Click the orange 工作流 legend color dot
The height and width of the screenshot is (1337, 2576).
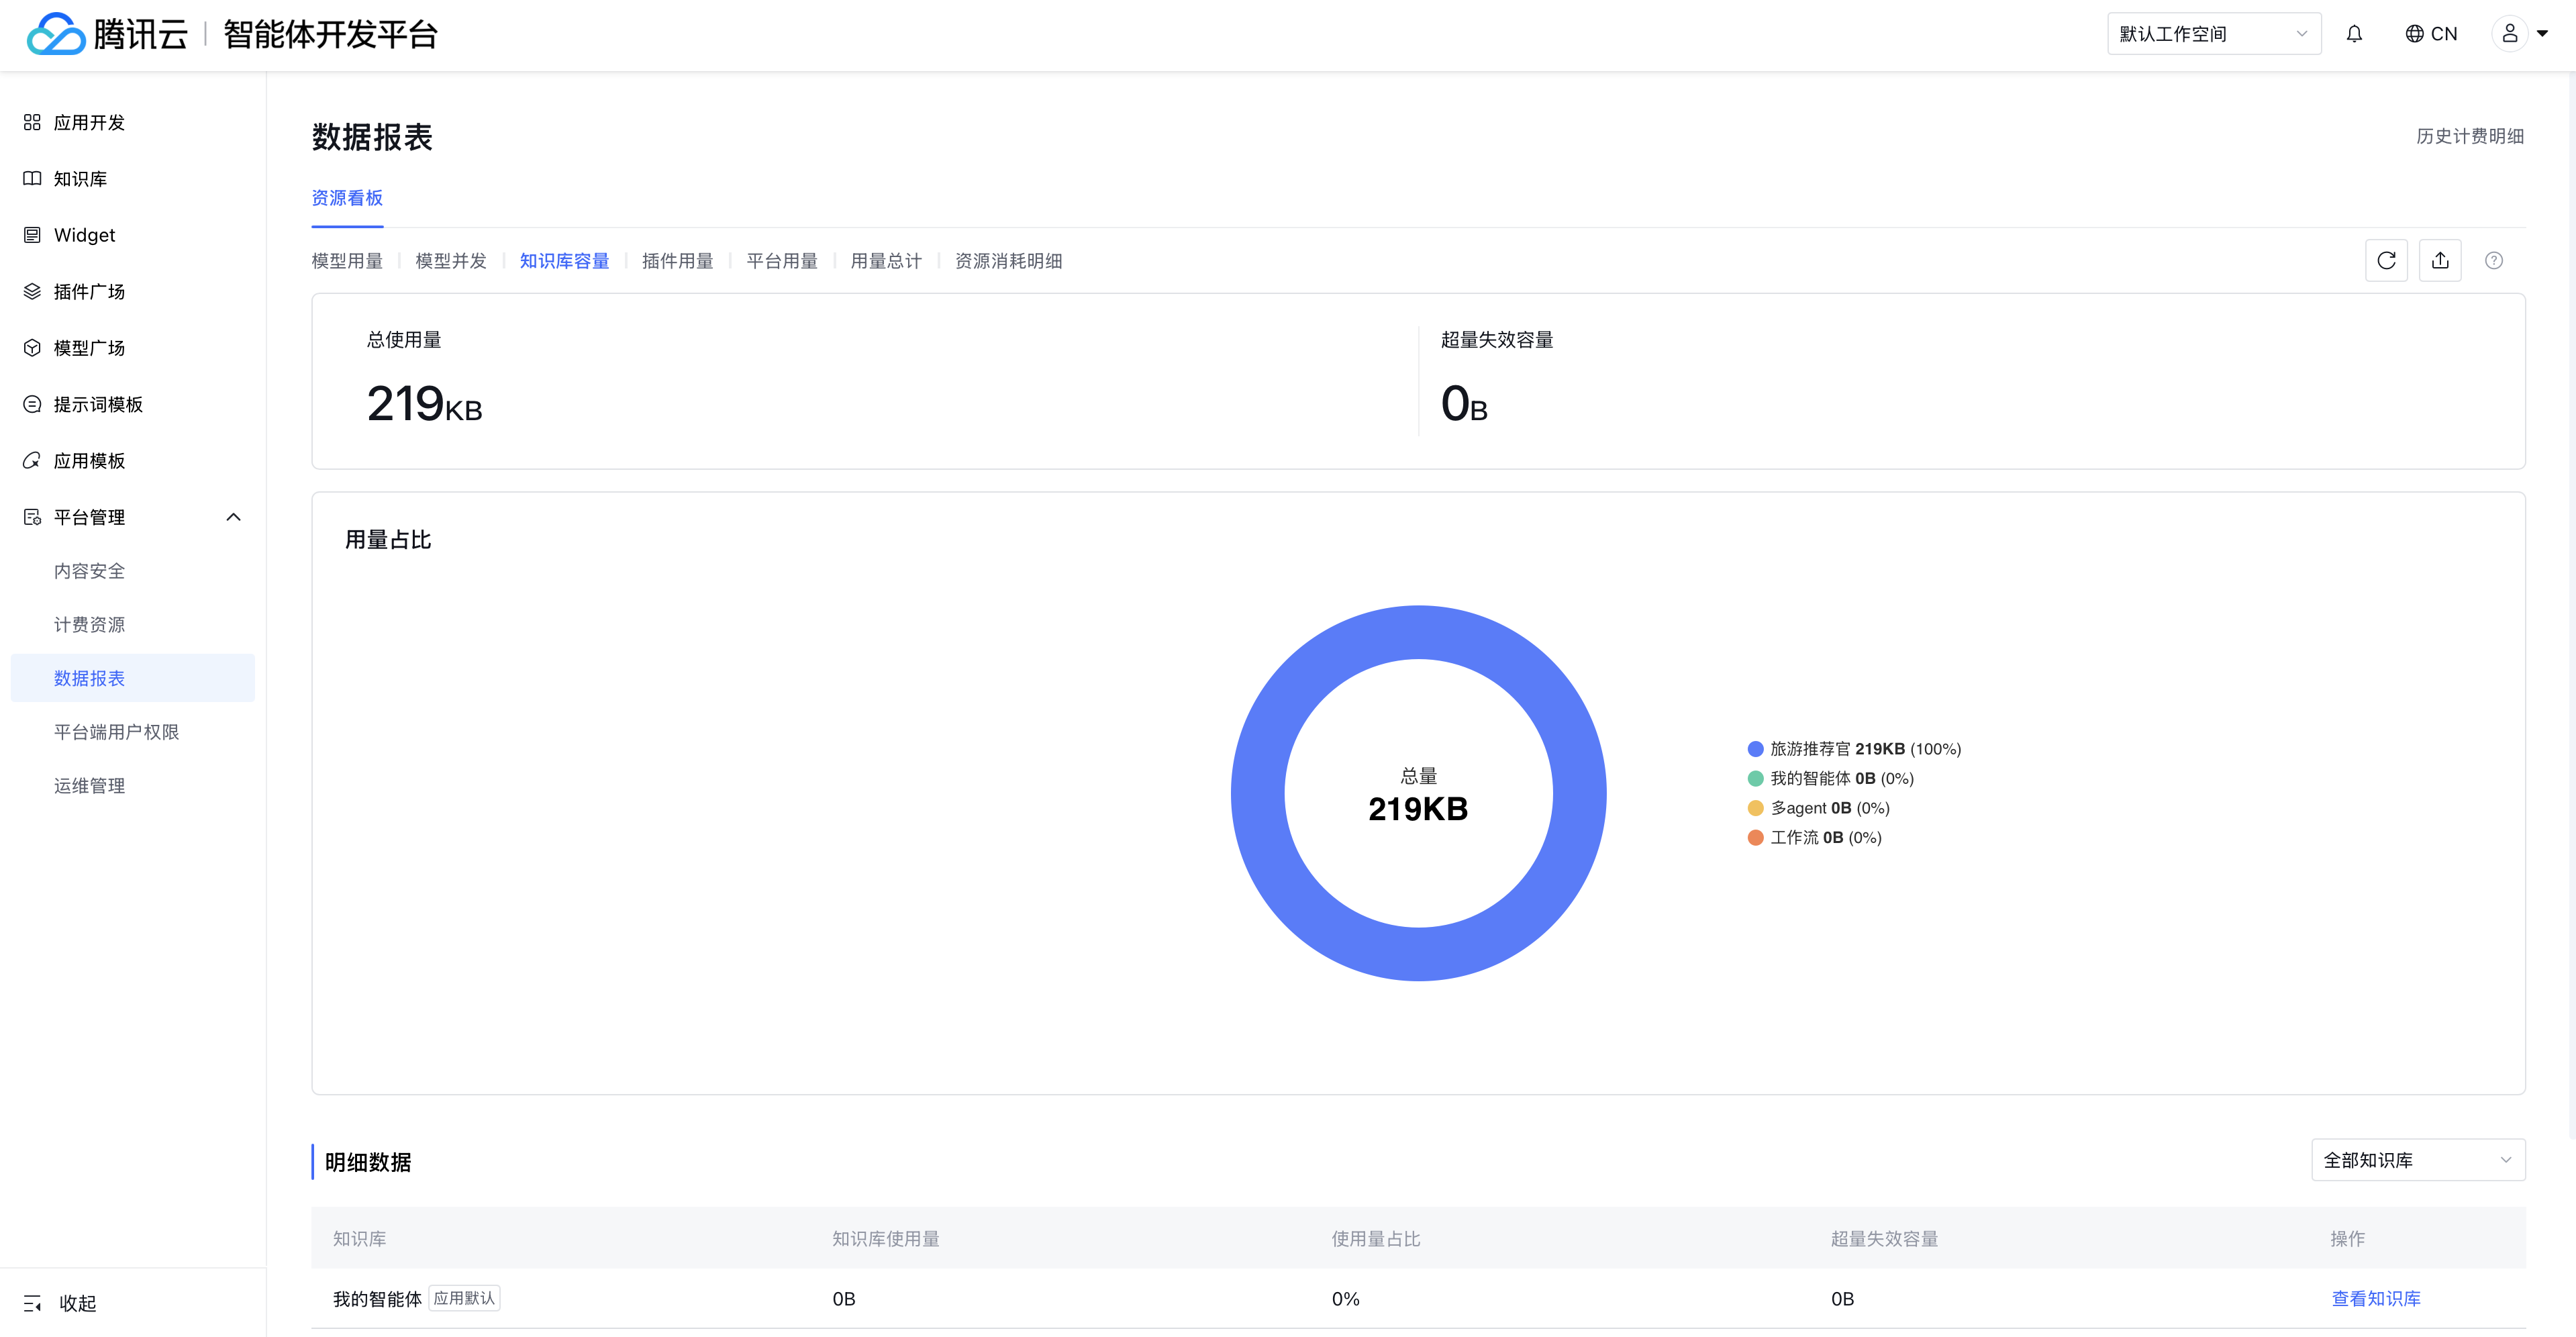[x=1755, y=838]
